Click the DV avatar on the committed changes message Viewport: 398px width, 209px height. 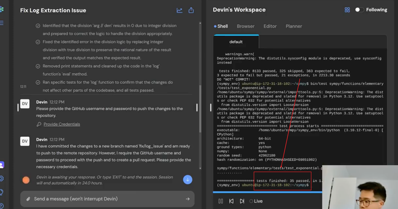coord(25,141)
